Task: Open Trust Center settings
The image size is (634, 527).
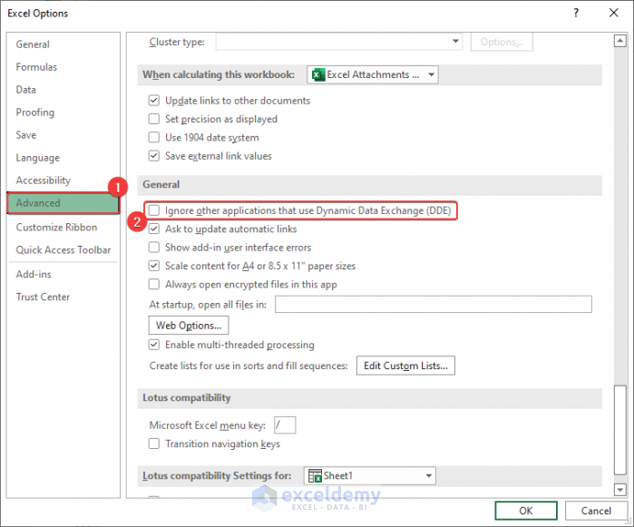Action: pos(43,297)
